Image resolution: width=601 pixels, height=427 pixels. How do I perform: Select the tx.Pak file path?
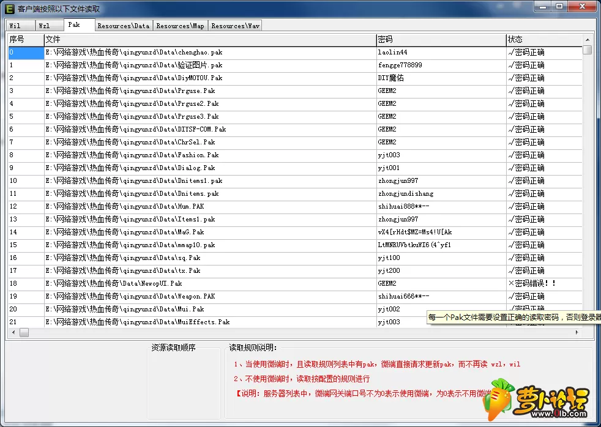123,271
